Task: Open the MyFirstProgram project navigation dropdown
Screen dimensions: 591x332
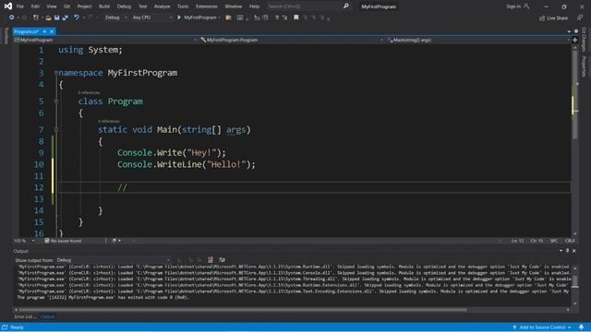Action: [x=105, y=40]
